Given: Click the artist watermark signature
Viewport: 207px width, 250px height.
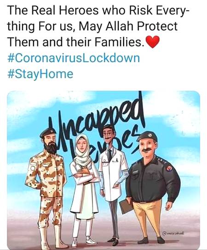Looking at the screenshot, I should pos(173,233).
